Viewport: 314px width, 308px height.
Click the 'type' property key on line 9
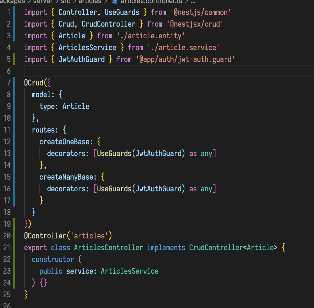[x=47, y=106]
